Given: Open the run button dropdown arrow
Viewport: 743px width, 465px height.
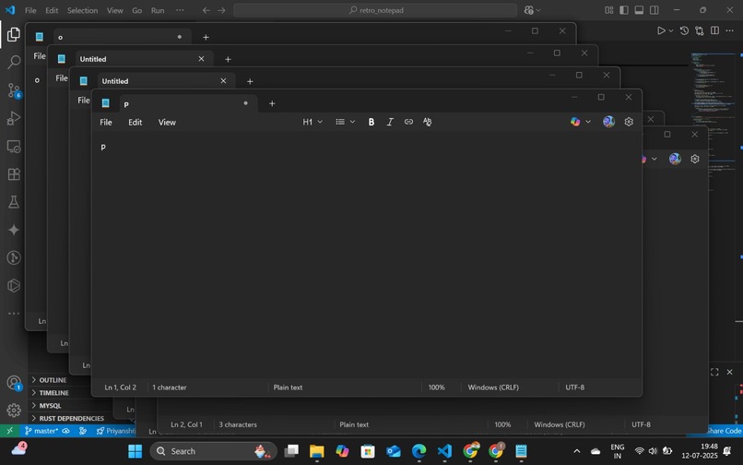Looking at the screenshot, I should pos(671,30).
